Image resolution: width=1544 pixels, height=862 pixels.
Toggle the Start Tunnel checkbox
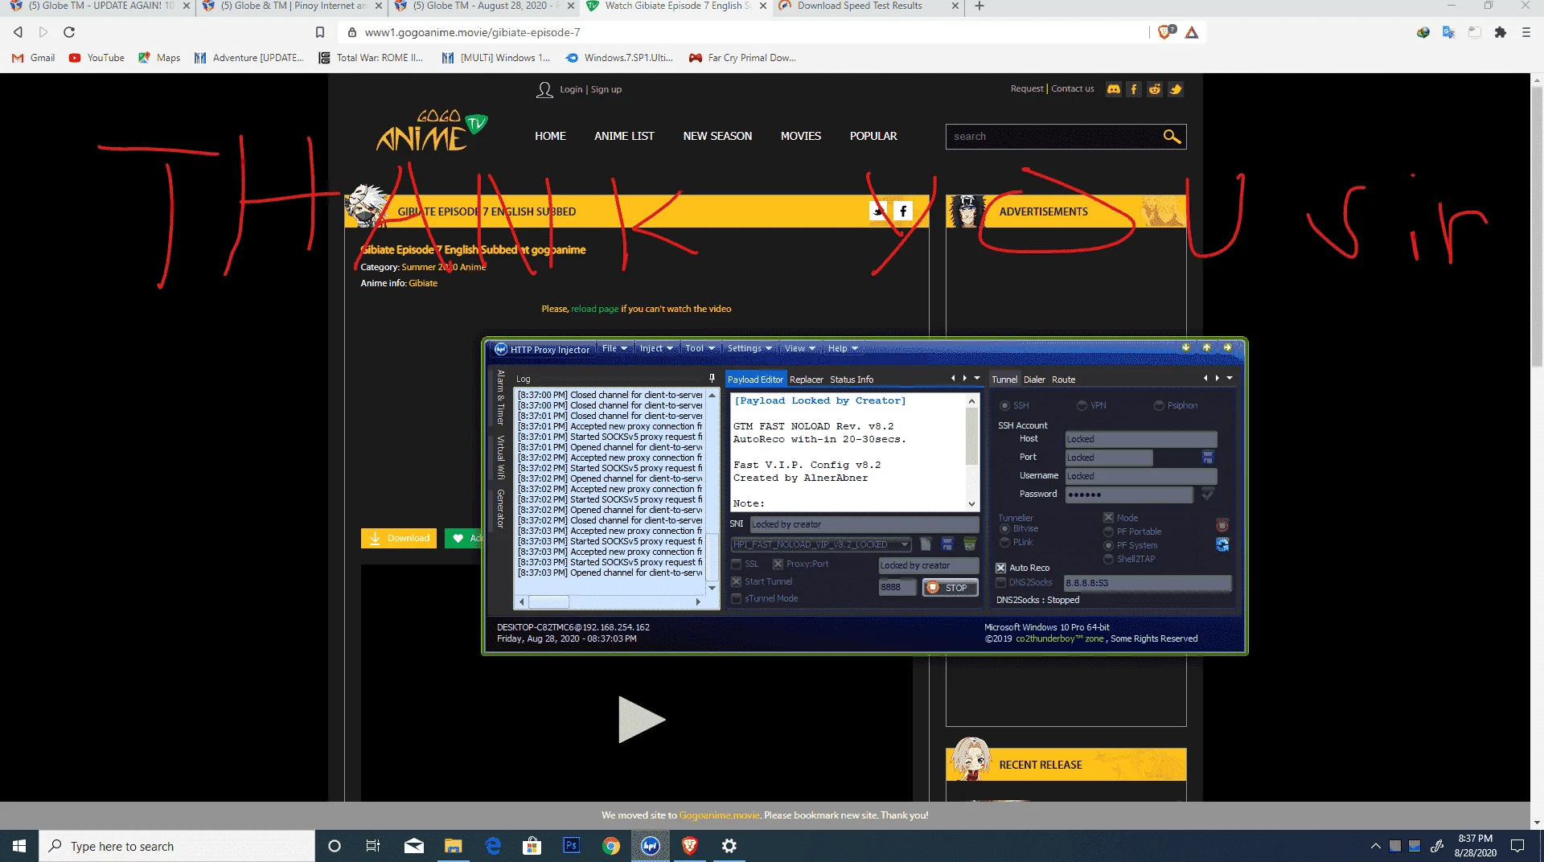pyautogui.click(x=736, y=581)
